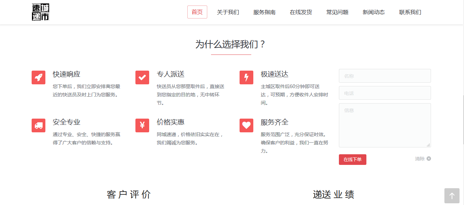Click the 清除 link to reset form
The height and width of the screenshot is (205, 464).
coord(422,159)
